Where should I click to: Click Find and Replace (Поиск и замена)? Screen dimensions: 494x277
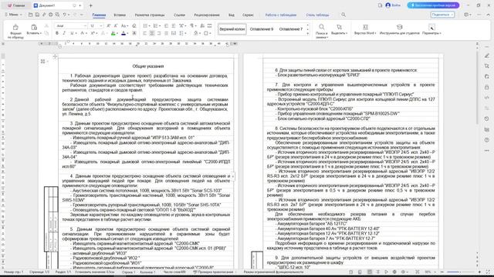(321, 31)
